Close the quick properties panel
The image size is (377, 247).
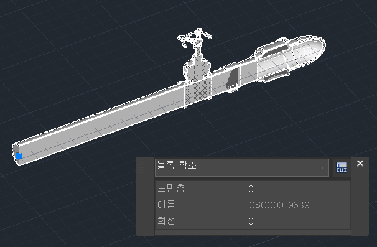click(360, 163)
